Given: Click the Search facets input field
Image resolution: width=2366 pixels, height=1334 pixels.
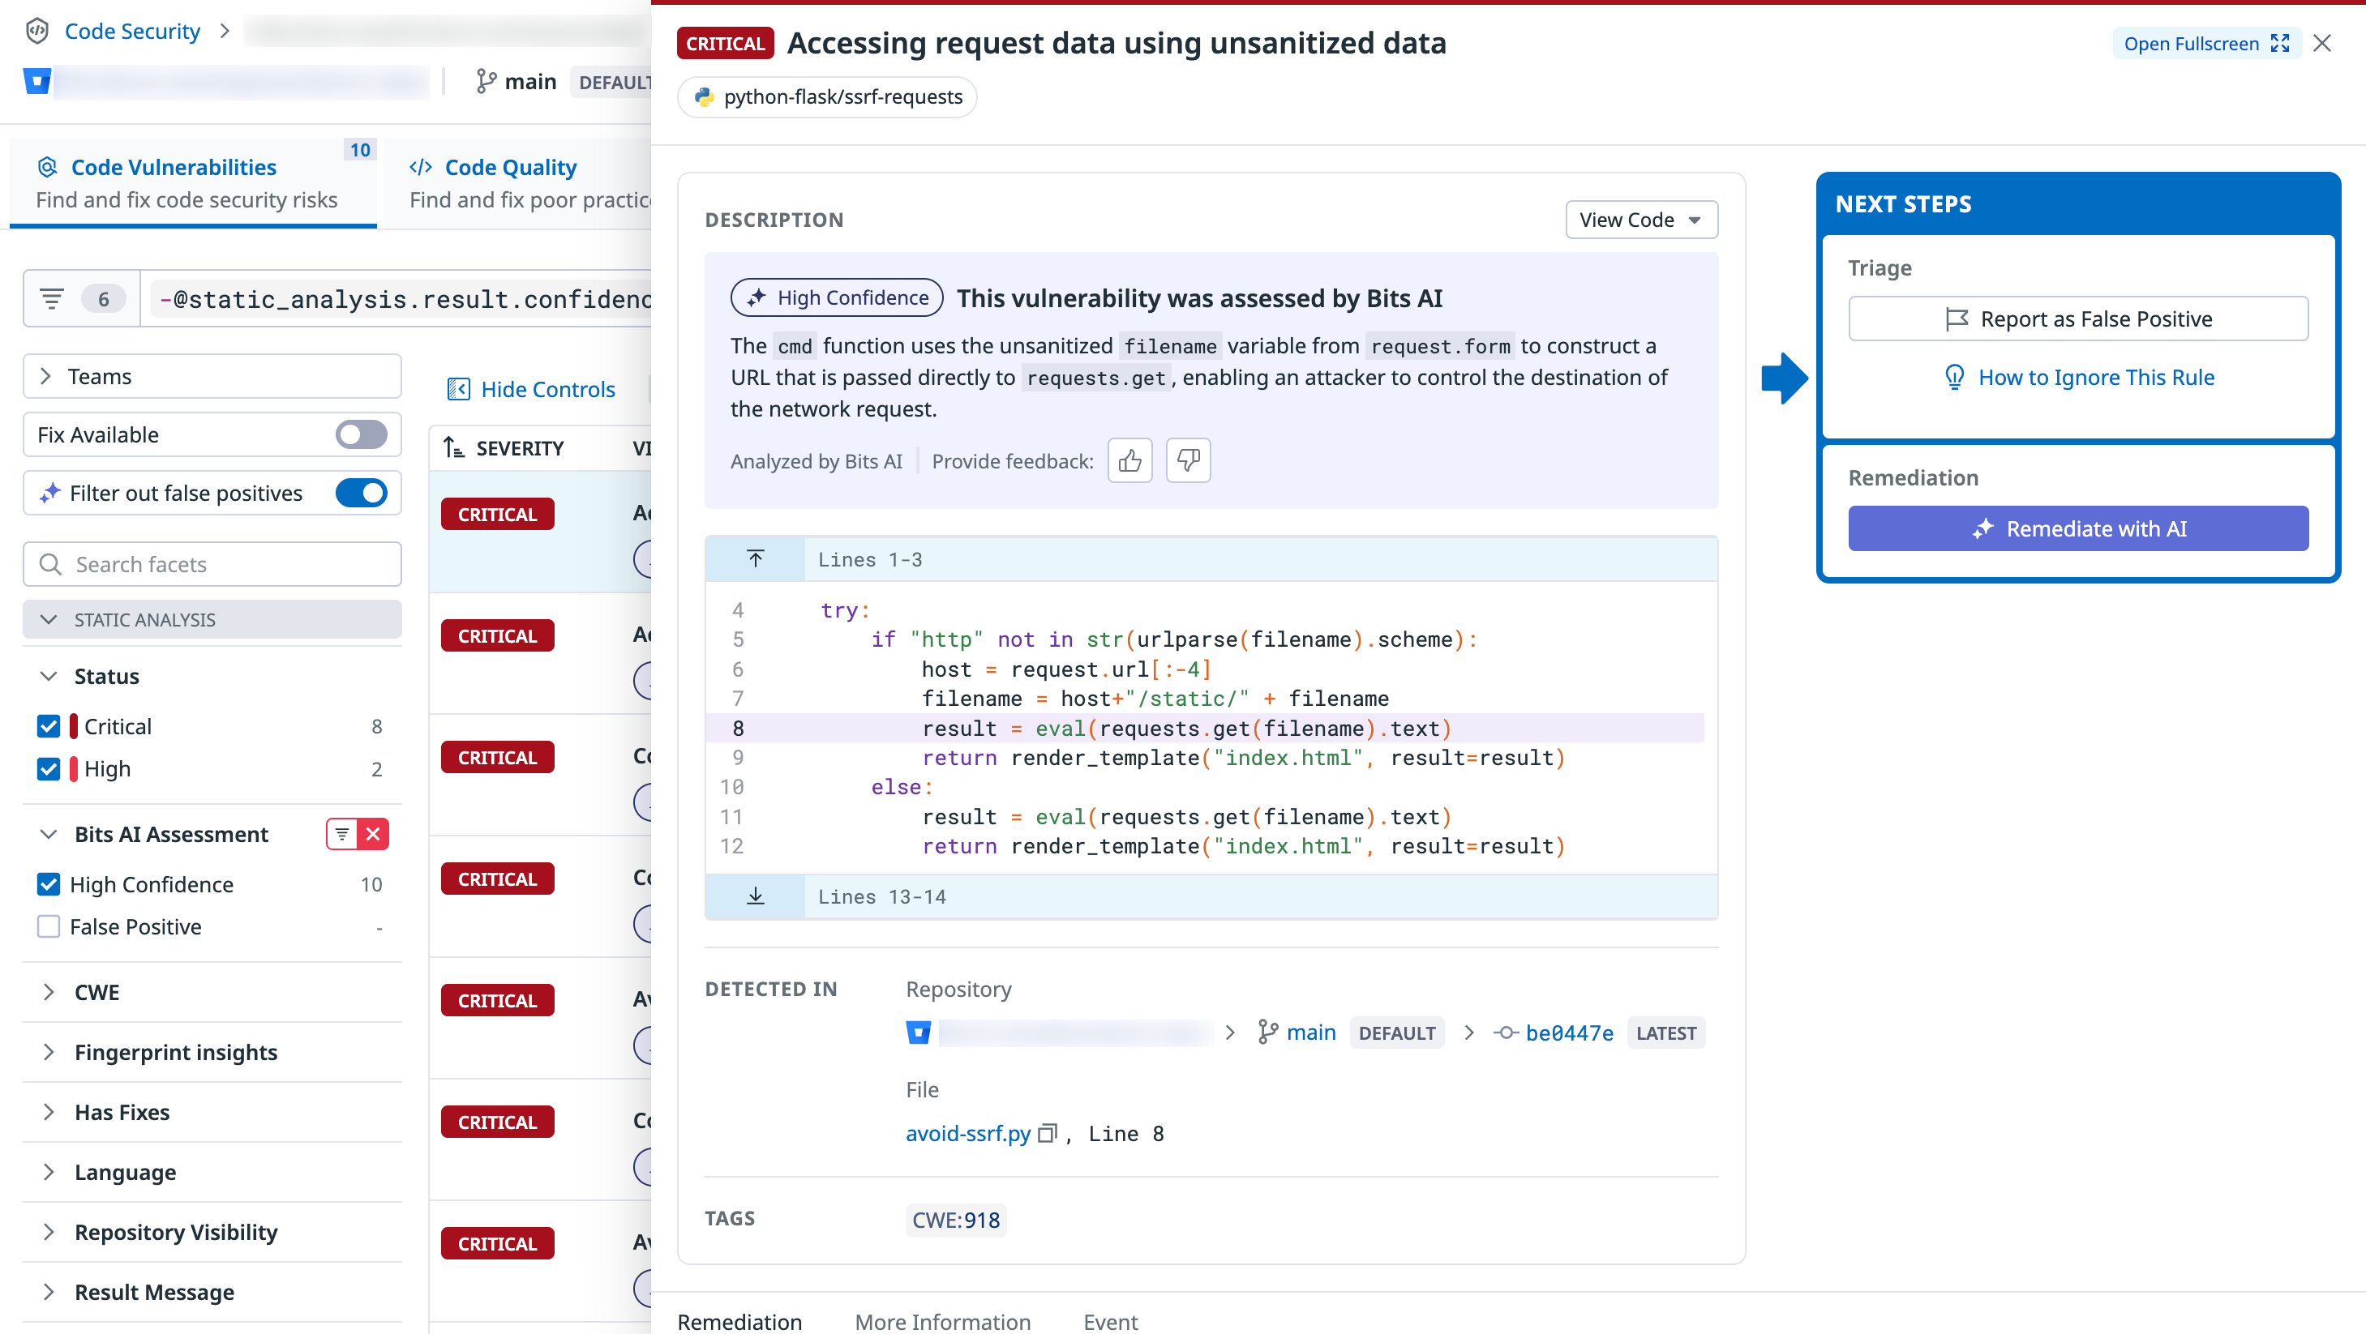Looking at the screenshot, I should tap(212, 564).
